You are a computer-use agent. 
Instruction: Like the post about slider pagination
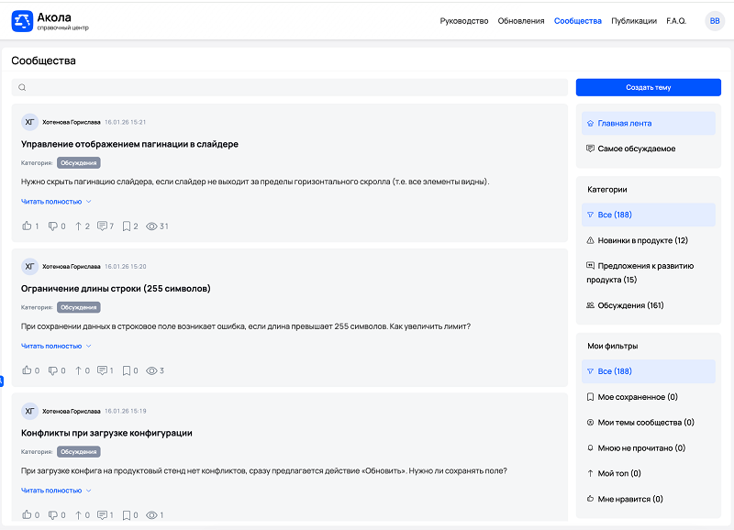pyautogui.click(x=26, y=225)
